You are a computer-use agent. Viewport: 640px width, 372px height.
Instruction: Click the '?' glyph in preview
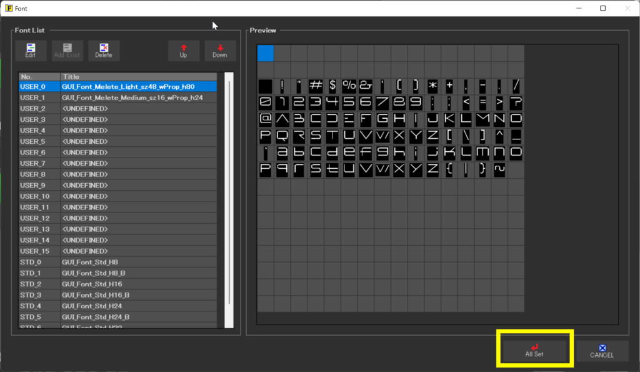pyautogui.click(x=516, y=103)
